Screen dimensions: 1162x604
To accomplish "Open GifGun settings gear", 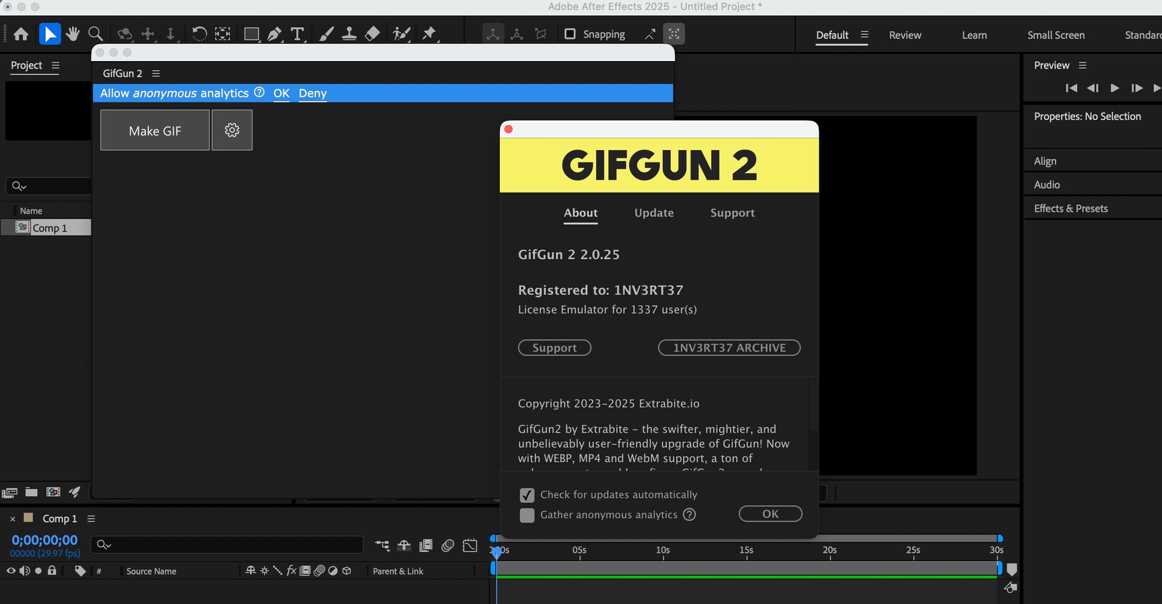I will click(x=232, y=130).
